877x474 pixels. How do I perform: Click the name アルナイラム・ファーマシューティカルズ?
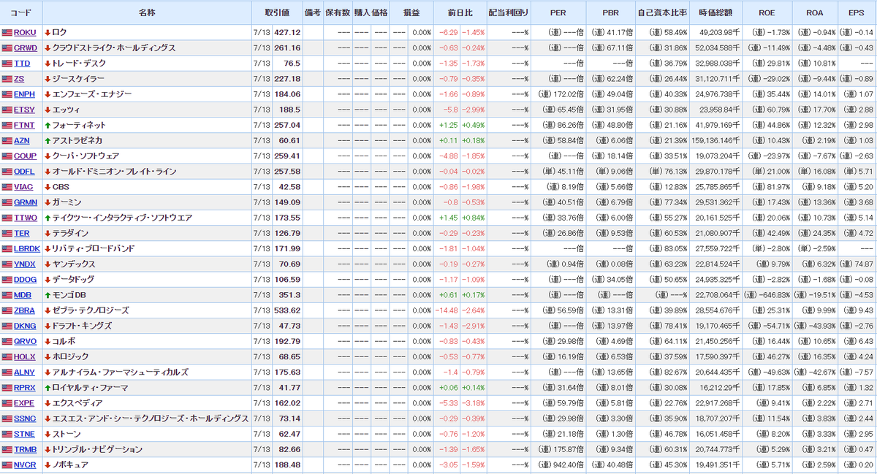point(121,372)
